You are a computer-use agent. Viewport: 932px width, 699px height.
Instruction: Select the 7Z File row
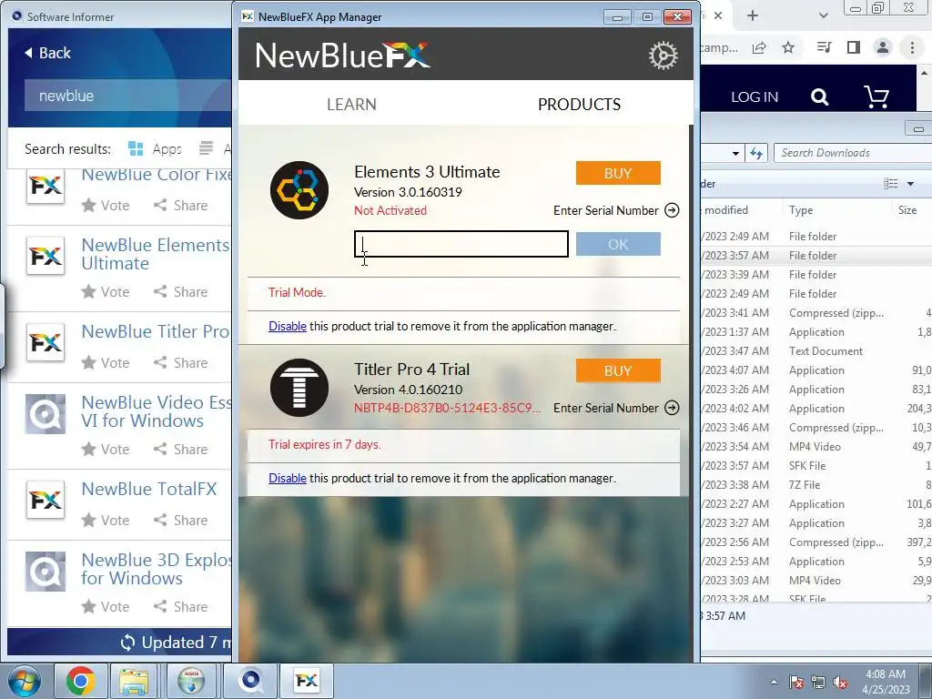click(x=815, y=484)
